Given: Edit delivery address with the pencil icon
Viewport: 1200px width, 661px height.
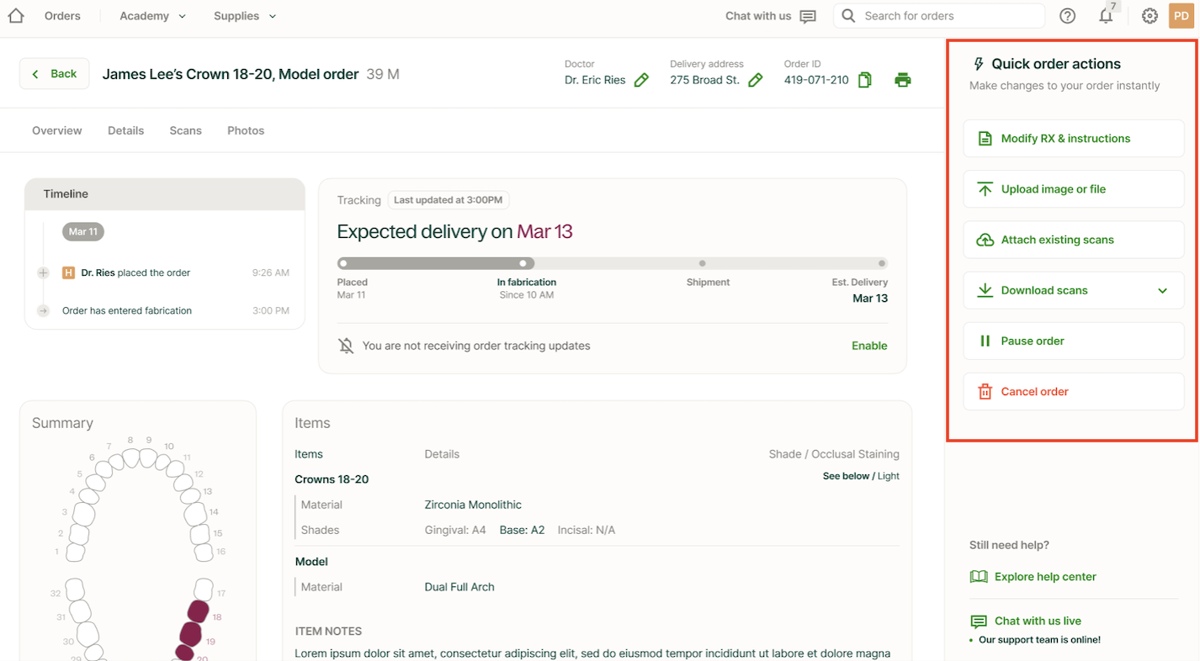Looking at the screenshot, I should point(755,81).
